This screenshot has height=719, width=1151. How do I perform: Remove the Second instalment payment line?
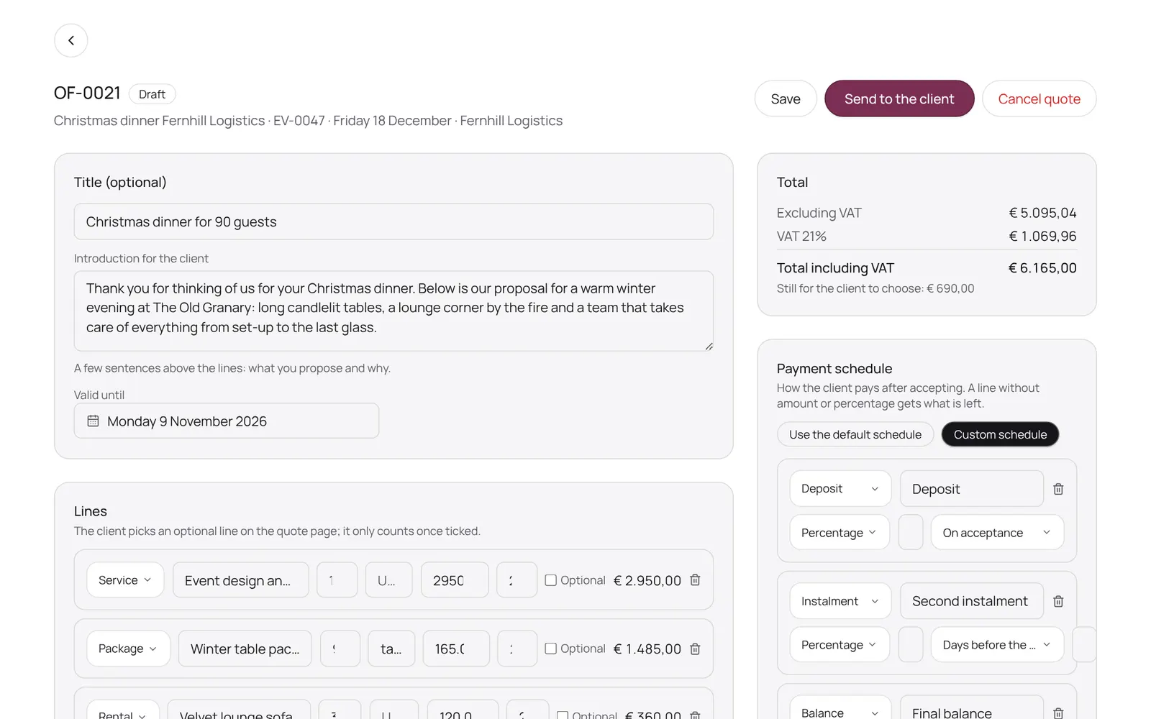pyautogui.click(x=1058, y=601)
